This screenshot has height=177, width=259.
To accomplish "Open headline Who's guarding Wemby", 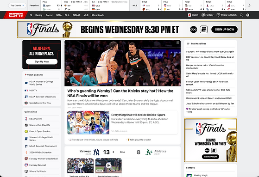I will pyautogui.click(x=120, y=93).
